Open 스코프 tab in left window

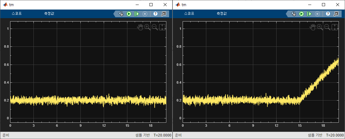pyautogui.click(x=17, y=14)
